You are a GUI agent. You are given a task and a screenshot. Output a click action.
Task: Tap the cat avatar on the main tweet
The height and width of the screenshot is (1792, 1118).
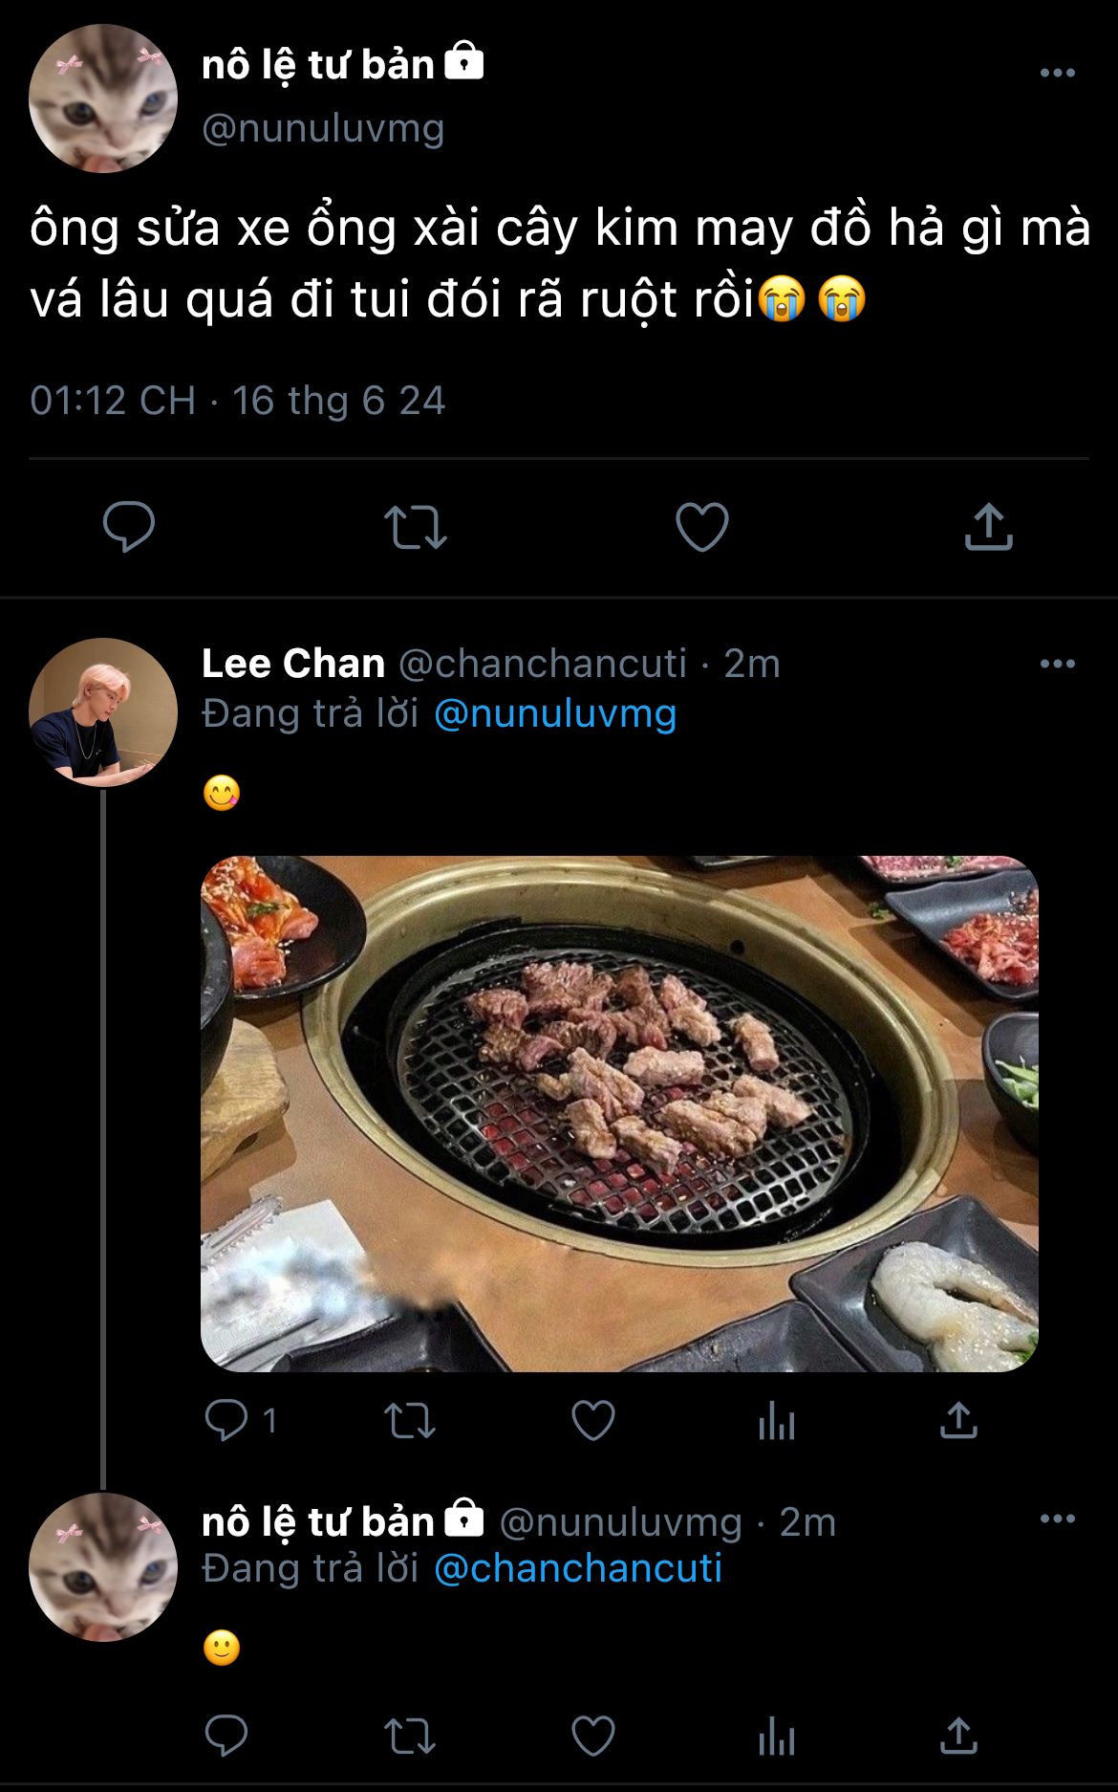point(103,98)
